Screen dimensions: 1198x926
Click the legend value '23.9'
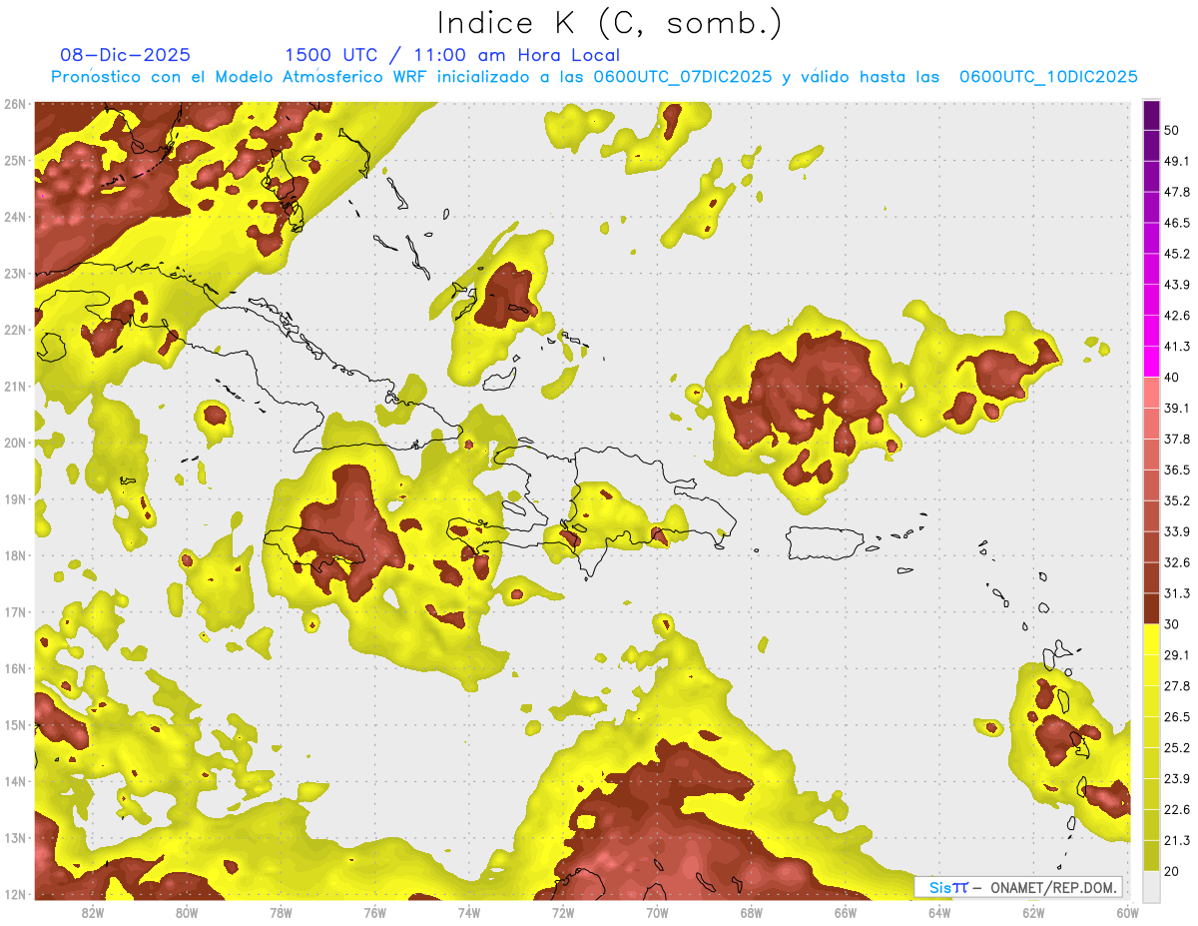tap(1177, 778)
